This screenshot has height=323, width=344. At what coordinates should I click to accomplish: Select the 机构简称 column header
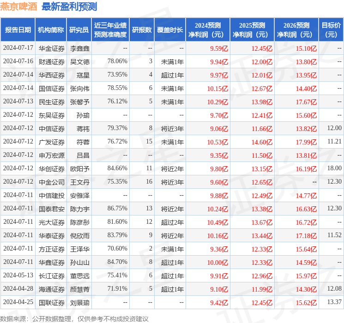coord(51,30)
